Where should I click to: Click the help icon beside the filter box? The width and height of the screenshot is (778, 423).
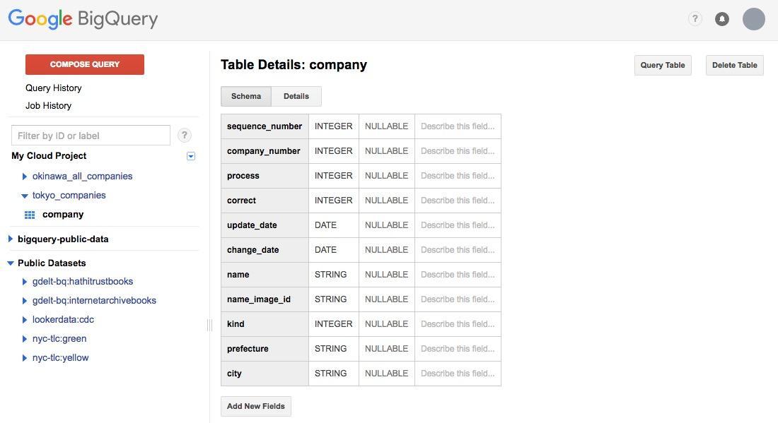[184, 135]
